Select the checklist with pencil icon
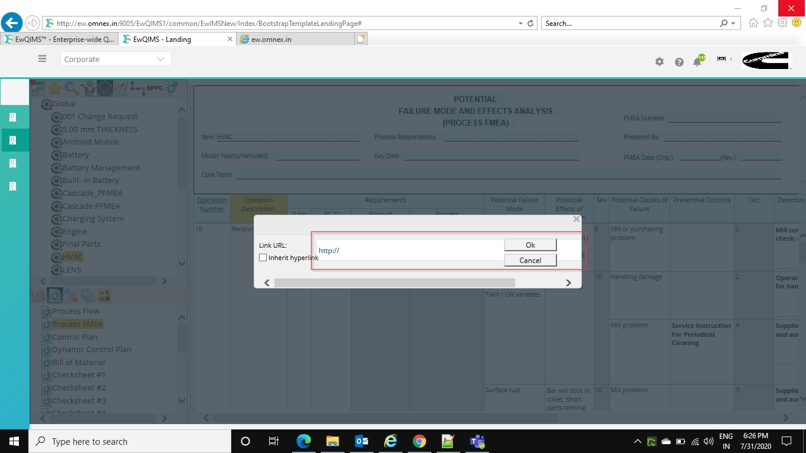This screenshot has height=453, width=806. [x=38, y=88]
